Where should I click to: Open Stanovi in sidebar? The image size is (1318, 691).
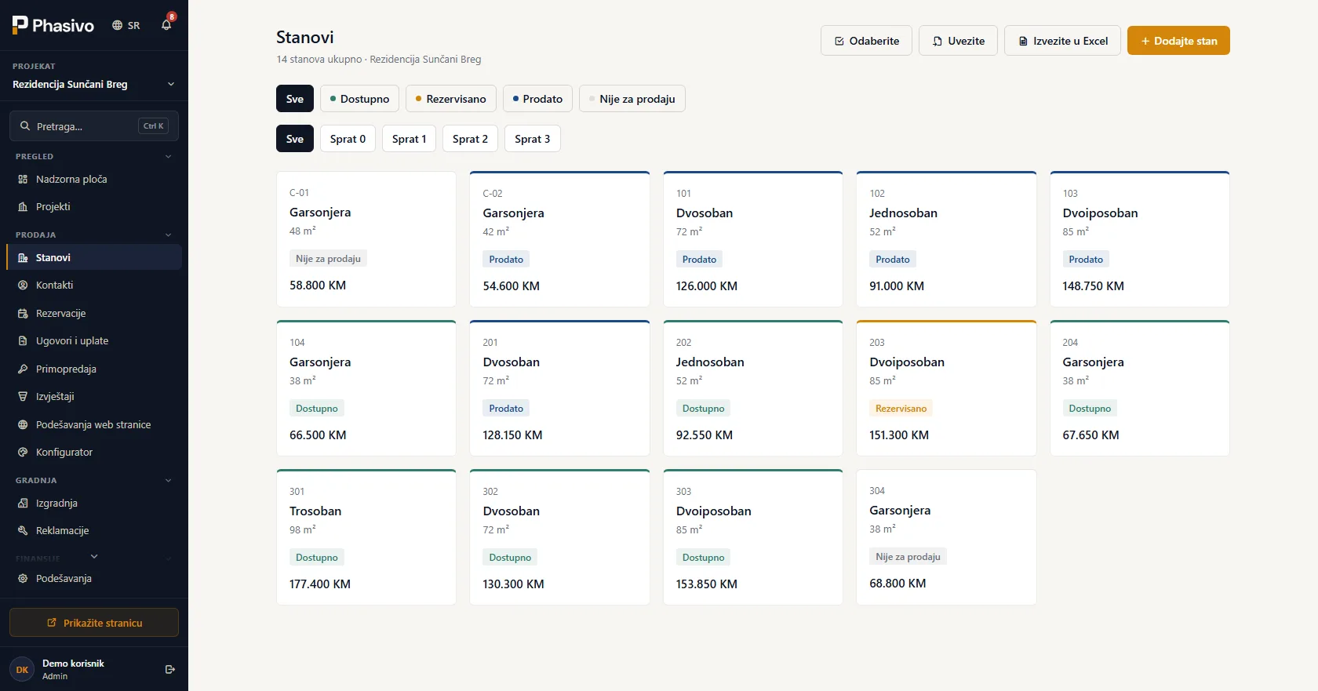[94, 257]
